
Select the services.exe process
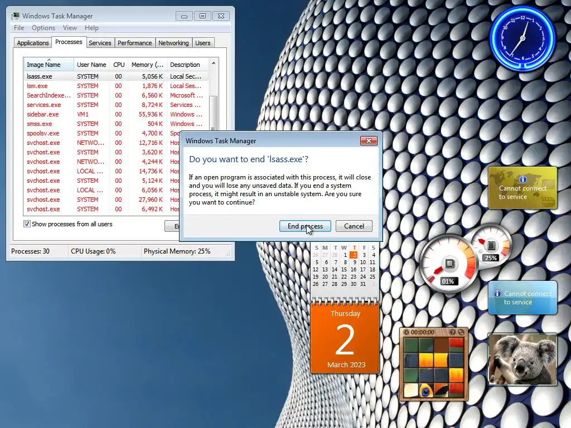[x=116, y=105]
